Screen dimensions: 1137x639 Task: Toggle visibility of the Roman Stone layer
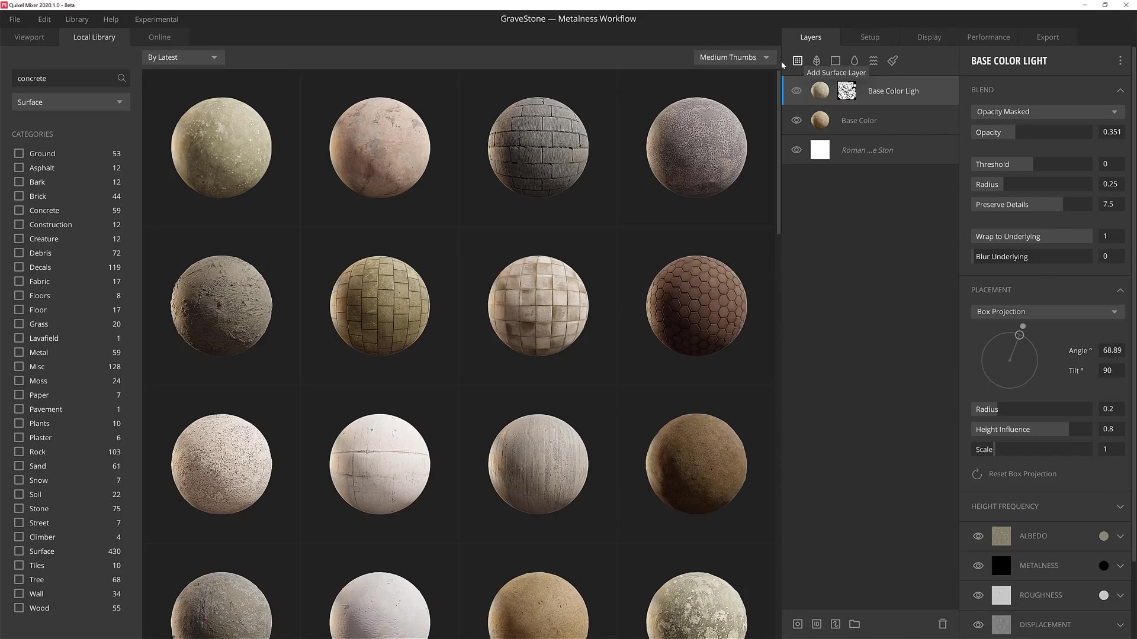[x=796, y=150]
